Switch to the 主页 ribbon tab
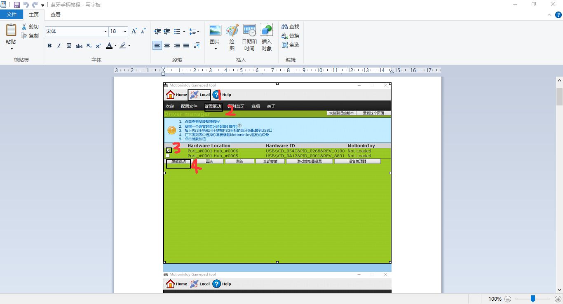The image size is (563, 304). [x=34, y=14]
